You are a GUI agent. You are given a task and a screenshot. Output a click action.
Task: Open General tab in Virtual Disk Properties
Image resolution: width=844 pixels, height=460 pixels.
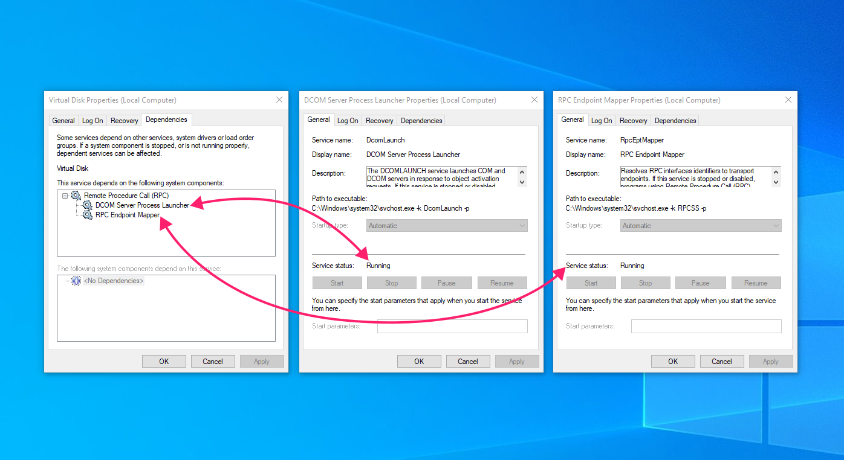pyautogui.click(x=63, y=121)
